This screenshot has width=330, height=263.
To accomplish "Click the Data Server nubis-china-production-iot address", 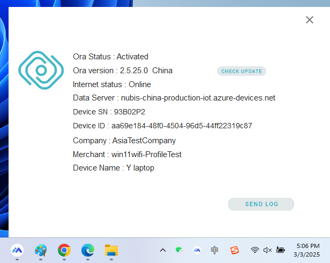I will pyautogui.click(x=198, y=98).
